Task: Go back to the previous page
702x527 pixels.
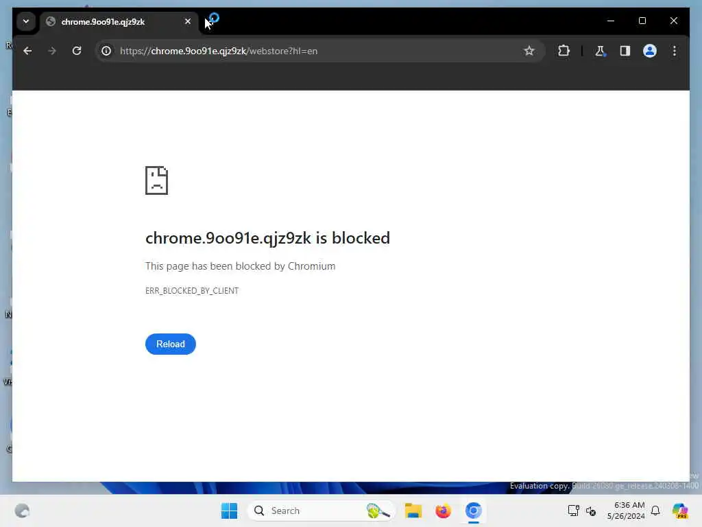Action: tap(27, 51)
